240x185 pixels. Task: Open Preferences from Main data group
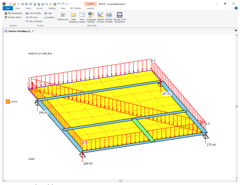[x=63, y=17]
